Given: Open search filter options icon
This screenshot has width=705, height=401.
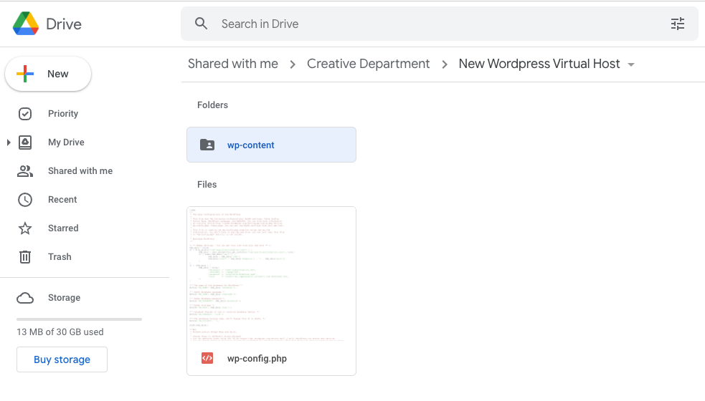Looking at the screenshot, I should pyautogui.click(x=678, y=24).
